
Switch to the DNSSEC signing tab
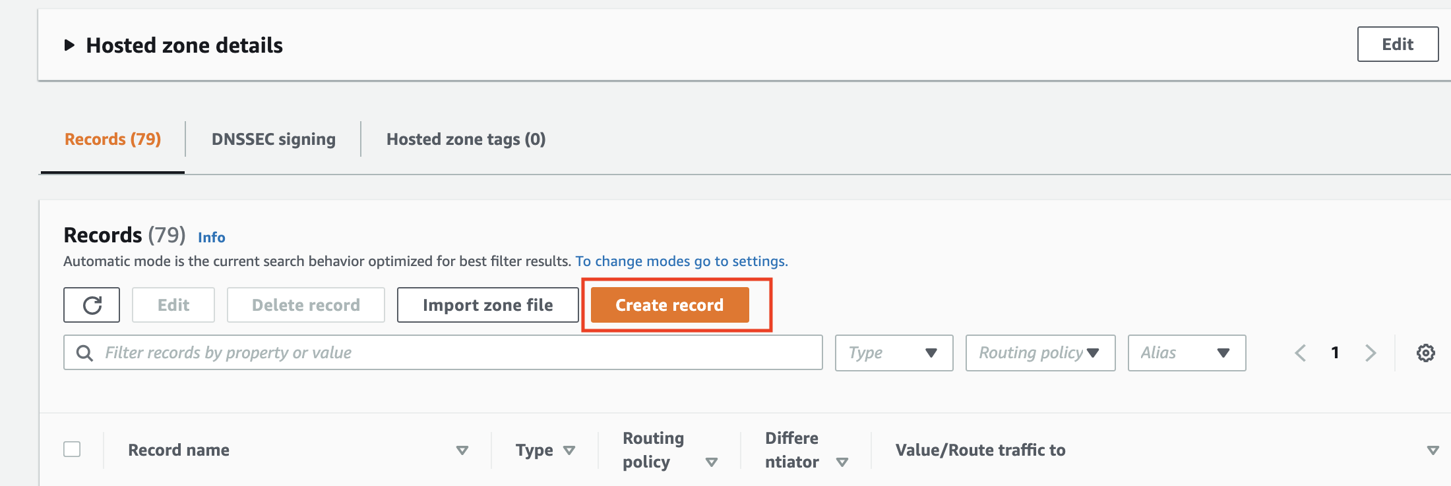(273, 139)
